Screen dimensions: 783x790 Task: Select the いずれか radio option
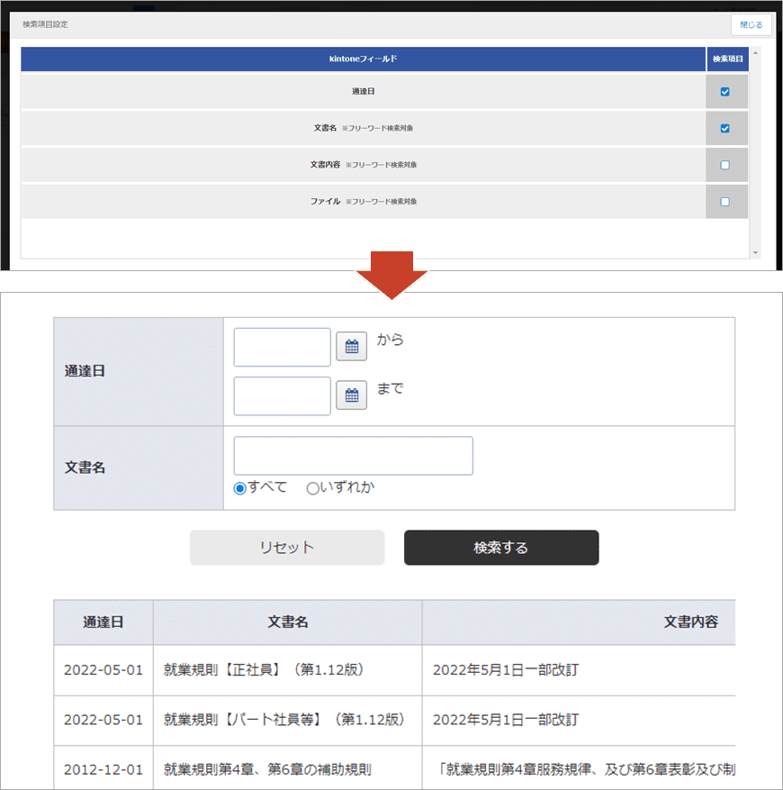pos(313,488)
